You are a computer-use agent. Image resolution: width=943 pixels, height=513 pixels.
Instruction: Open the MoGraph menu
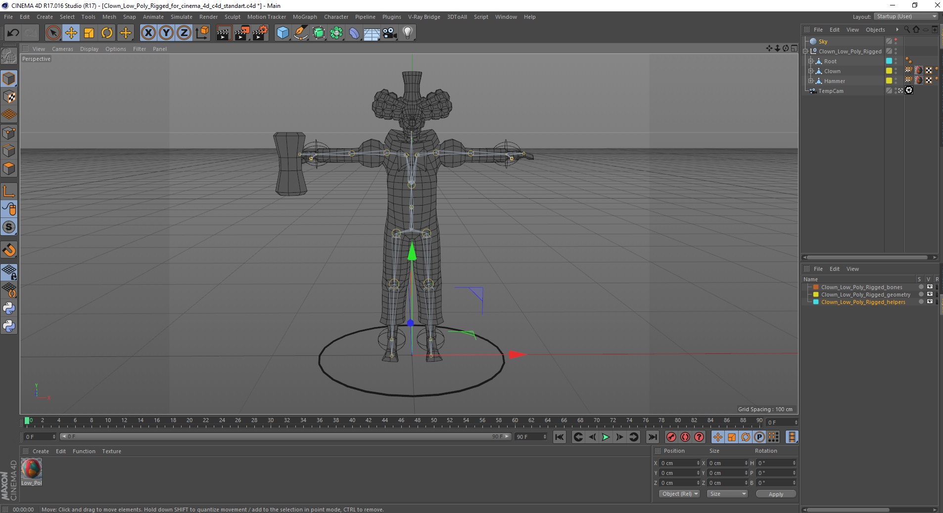[305, 17]
